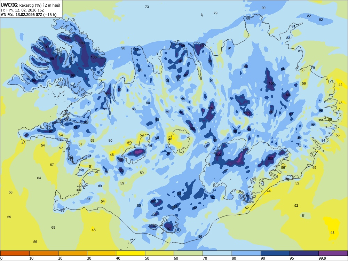Click the humidity value '80' on the map
The width and height of the screenshot is (348, 261).
click(x=110, y=141)
